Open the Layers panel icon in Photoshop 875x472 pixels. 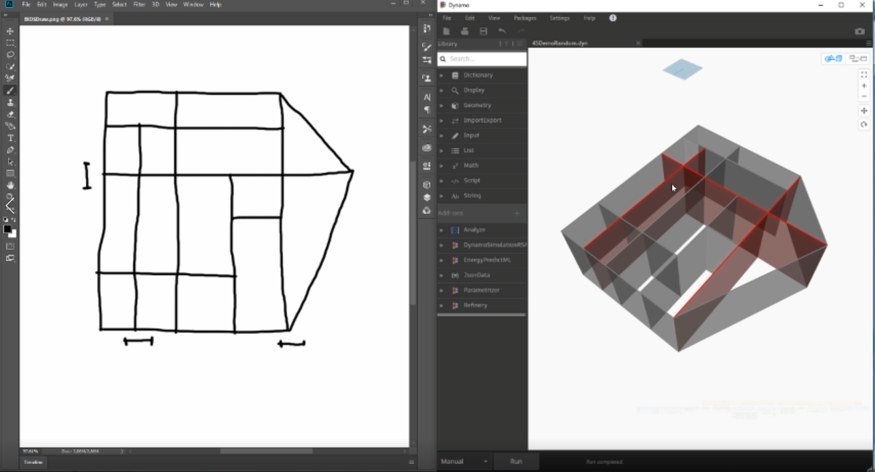tap(427, 197)
